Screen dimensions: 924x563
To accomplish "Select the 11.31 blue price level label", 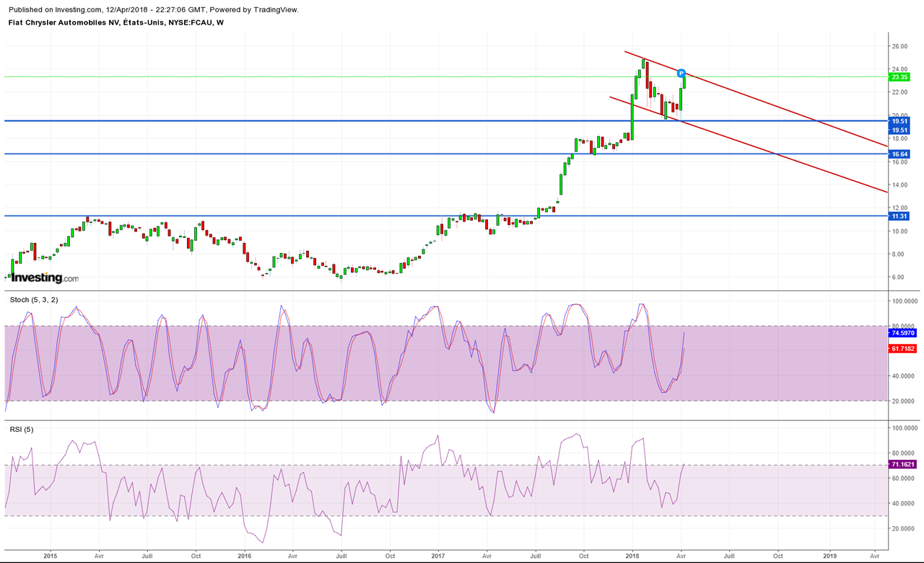I will coord(899,216).
